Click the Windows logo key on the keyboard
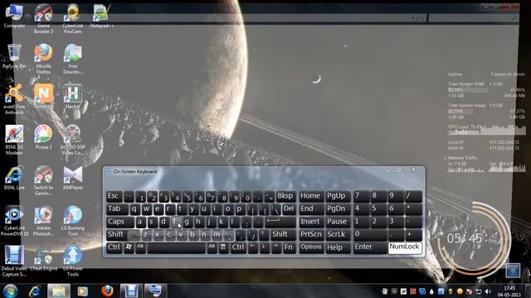The width and height of the screenshot is (531, 298). 129,248
